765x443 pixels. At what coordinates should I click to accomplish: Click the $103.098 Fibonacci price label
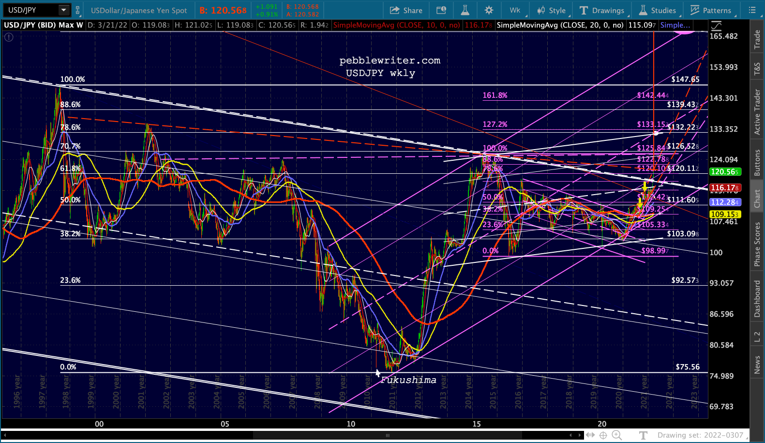pos(683,234)
